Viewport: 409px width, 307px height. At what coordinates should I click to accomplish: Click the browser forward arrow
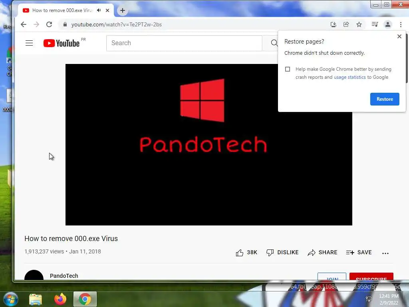tap(36, 24)
